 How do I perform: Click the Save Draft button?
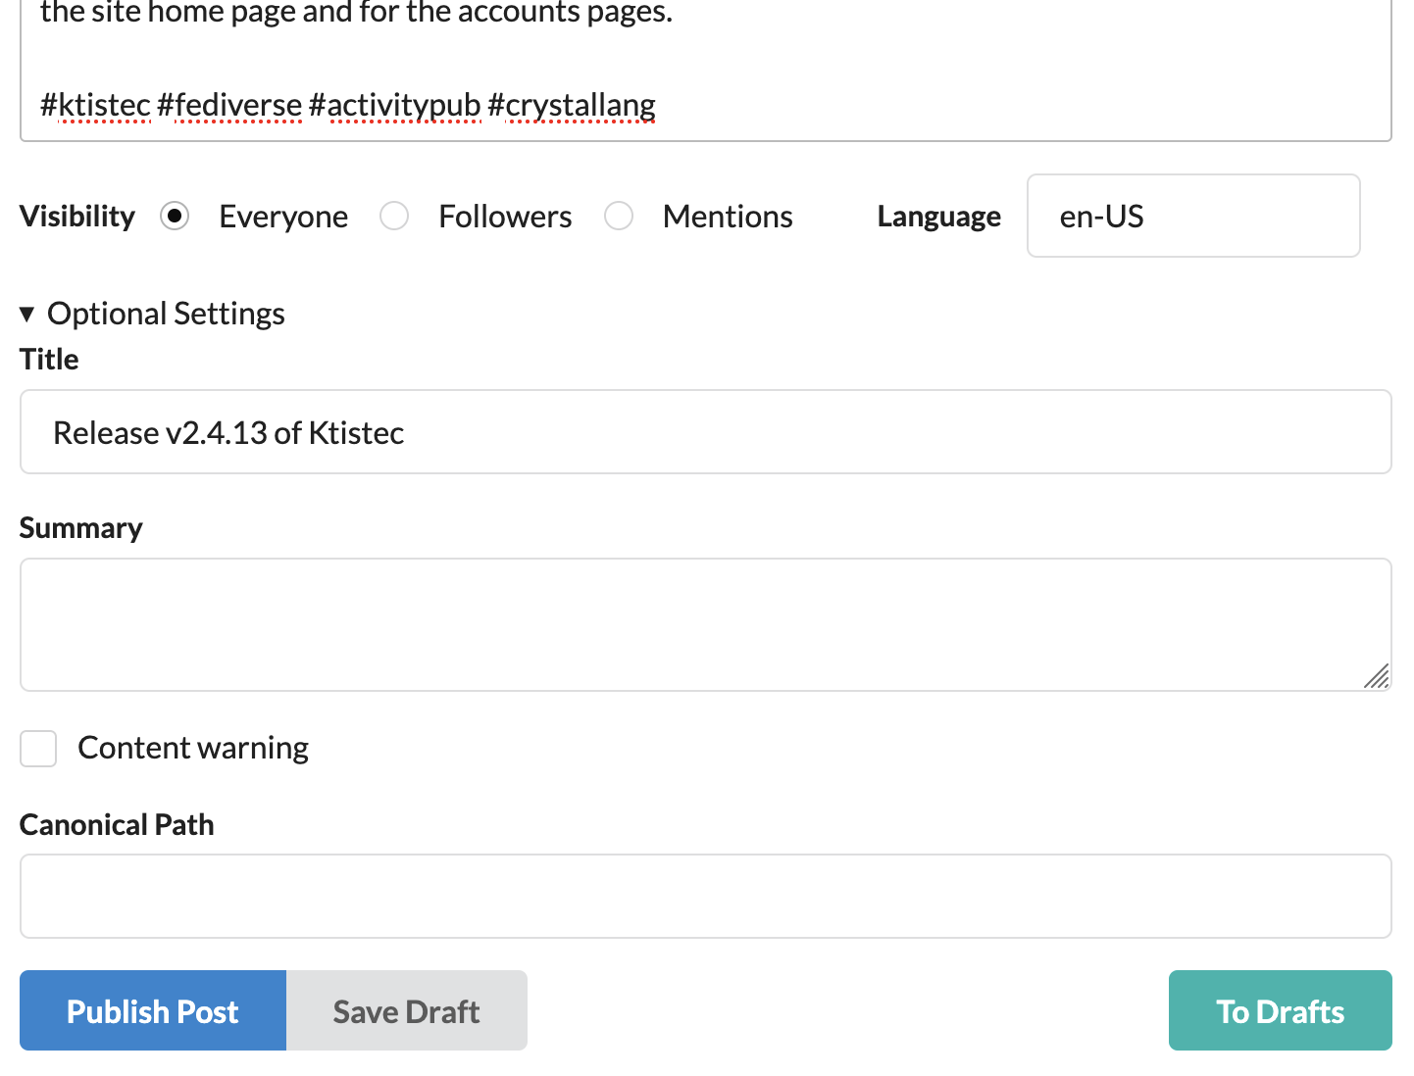[406, 1010]
